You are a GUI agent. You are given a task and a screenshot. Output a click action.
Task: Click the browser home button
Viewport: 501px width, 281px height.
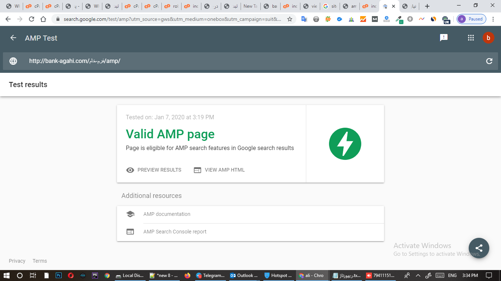(x=43, y=19)
